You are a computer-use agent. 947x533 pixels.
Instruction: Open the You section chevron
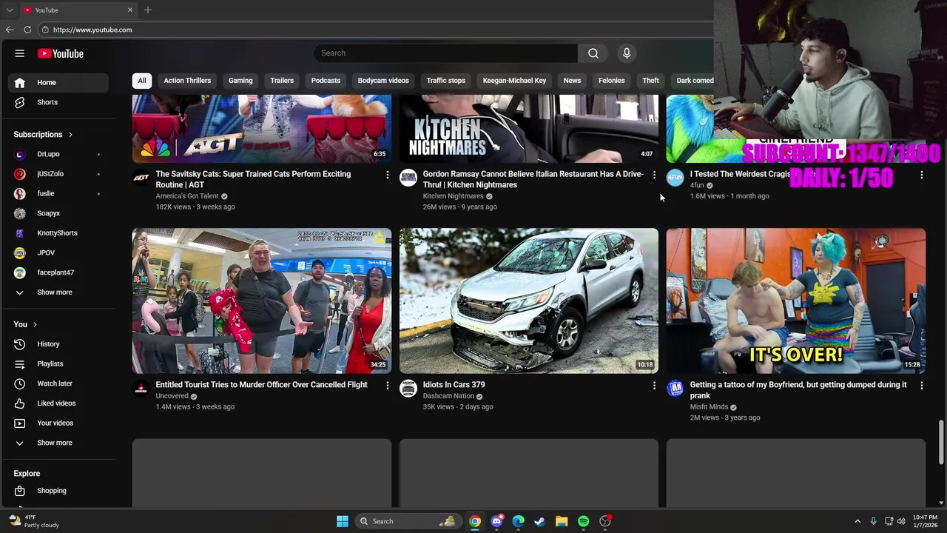pyautogui.click(x=34, y=325)
